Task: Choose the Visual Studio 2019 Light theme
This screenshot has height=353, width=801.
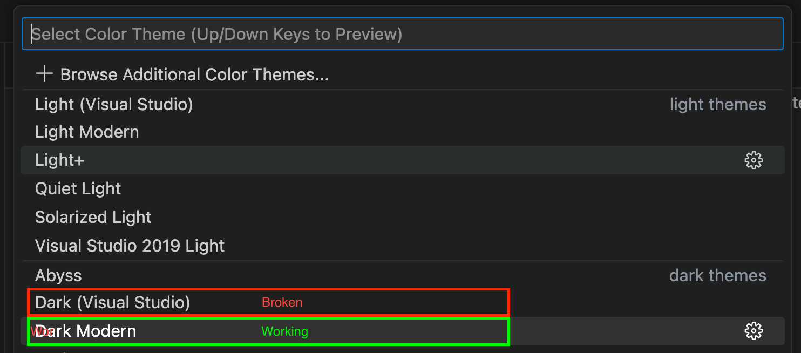Action: tap(130, 245)
